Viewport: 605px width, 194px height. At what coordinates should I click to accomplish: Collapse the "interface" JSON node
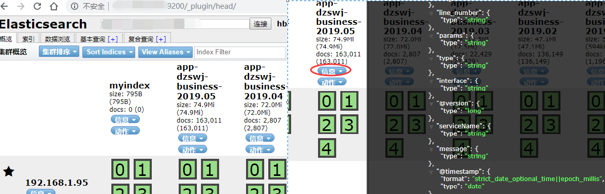pos(432,81)
